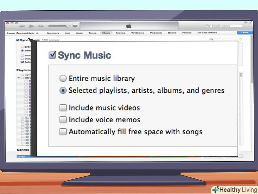Switch to the Photos tab
Image resolution: width=258 pixels, height=194 pixels.
click(x=187, y=33)
